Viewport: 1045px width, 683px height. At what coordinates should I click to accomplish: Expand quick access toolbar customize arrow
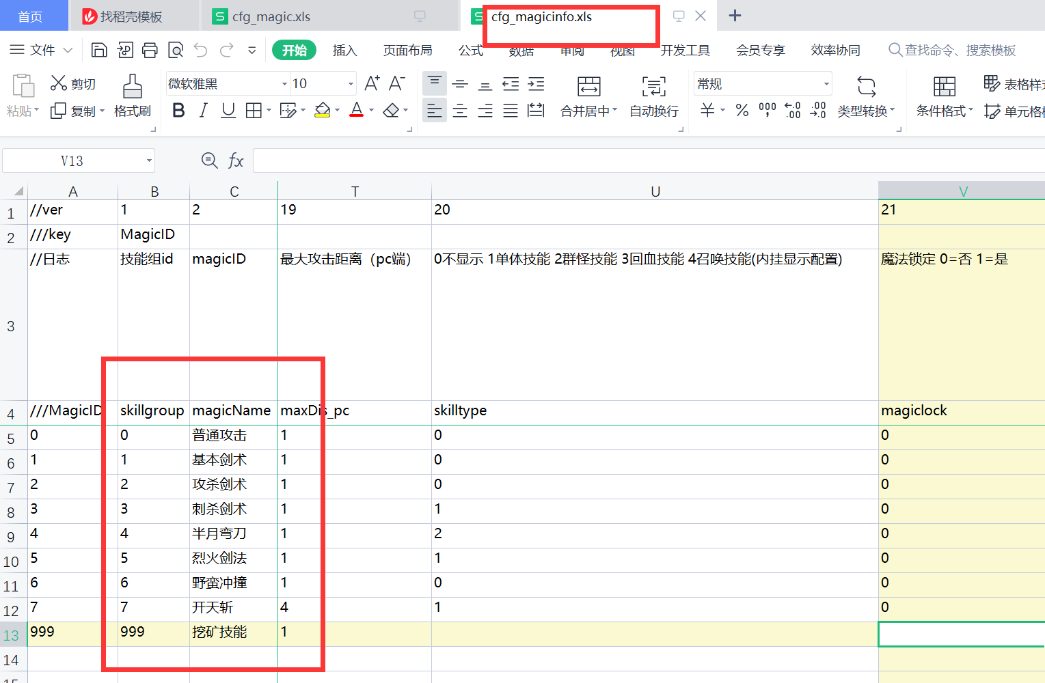click(x=252, y=50)
